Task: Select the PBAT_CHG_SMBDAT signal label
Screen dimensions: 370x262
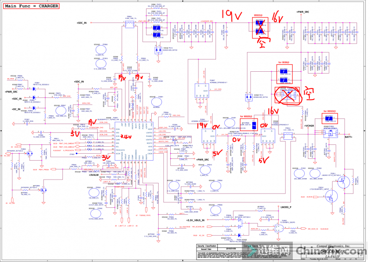Action: (x=67, y=143)
